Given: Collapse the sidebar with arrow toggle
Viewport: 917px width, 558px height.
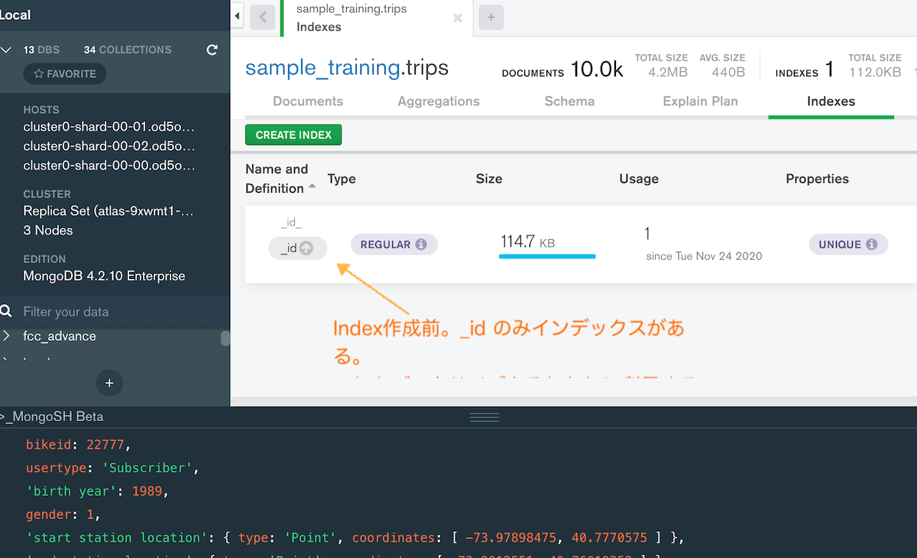Looking at the screenshot, I should (237, 15).
